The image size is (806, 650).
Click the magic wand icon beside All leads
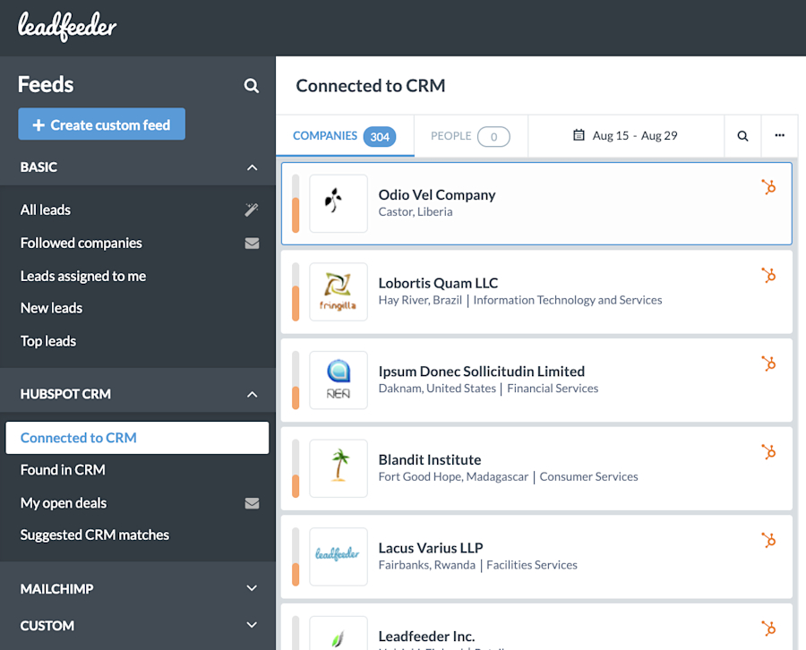(x=252, y=210)
